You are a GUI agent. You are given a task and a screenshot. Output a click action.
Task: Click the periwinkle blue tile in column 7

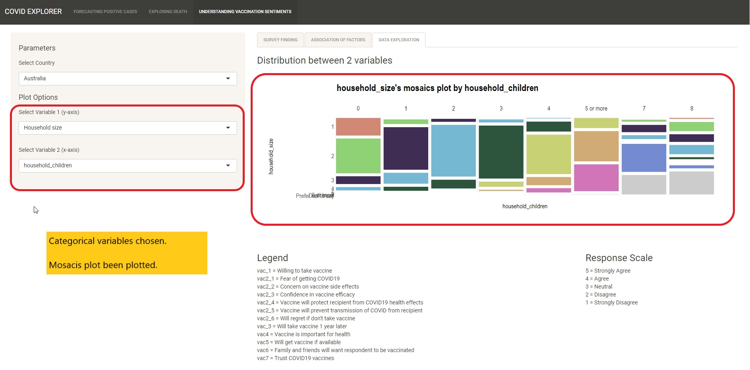click(x=644, y=158)
